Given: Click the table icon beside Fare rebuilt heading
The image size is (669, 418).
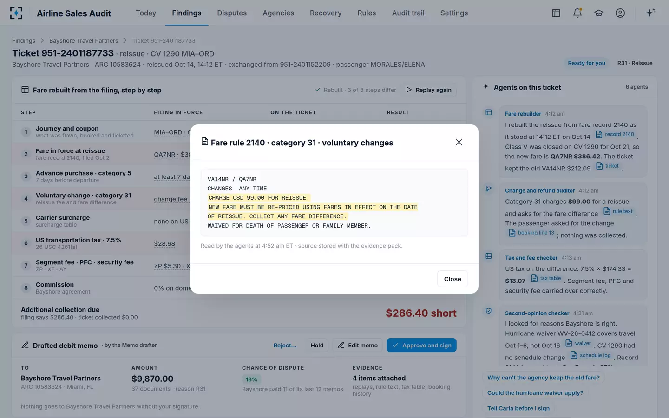Looking at the screenshot, I should (25, 90).
